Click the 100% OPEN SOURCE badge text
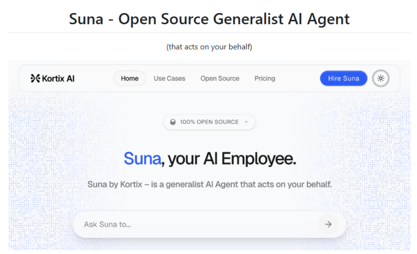This screenshot has width=417, height=254. click(209, 122)
